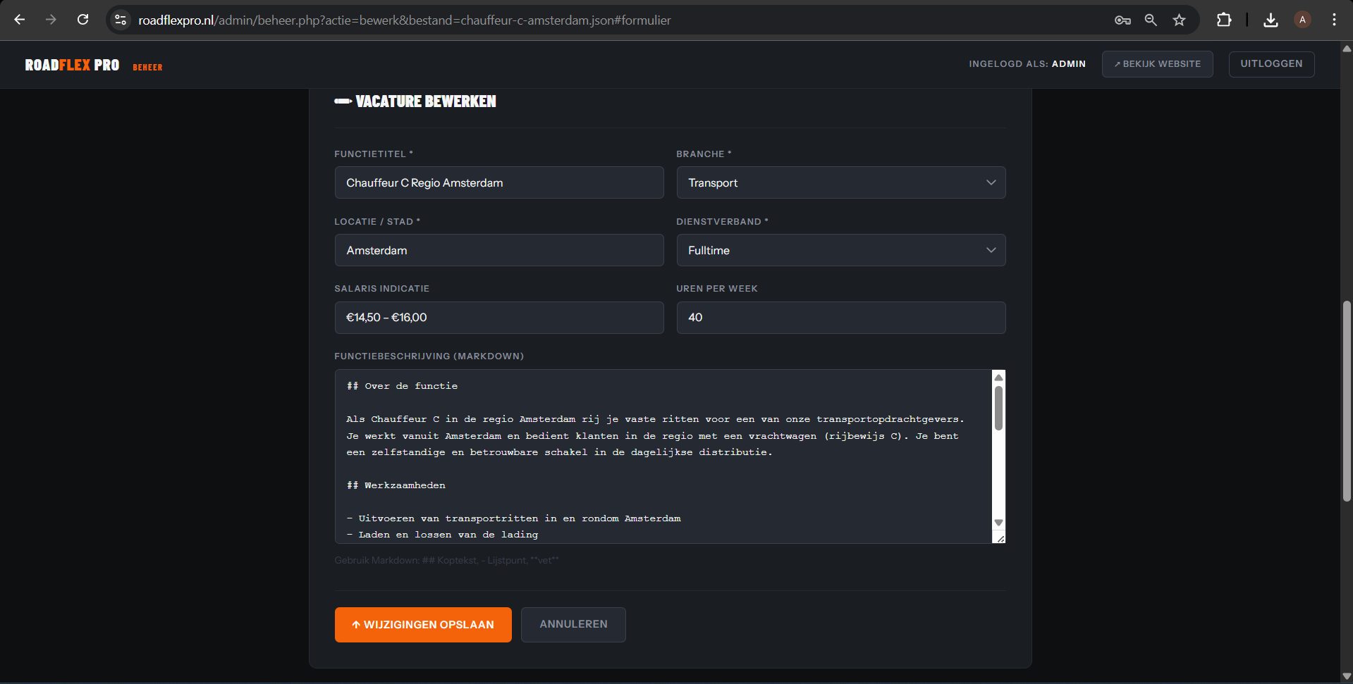Log out with the Uitloggen button
The width and height of the screenshot is (1353, 684).
tap(1271, 64)
